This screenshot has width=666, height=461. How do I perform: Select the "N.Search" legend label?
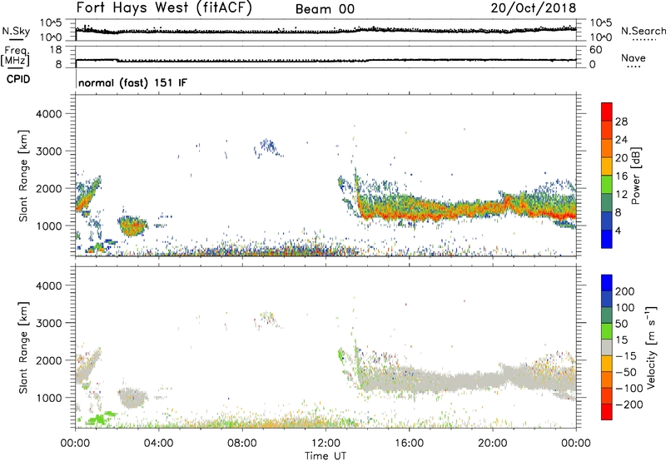point(643,31)
